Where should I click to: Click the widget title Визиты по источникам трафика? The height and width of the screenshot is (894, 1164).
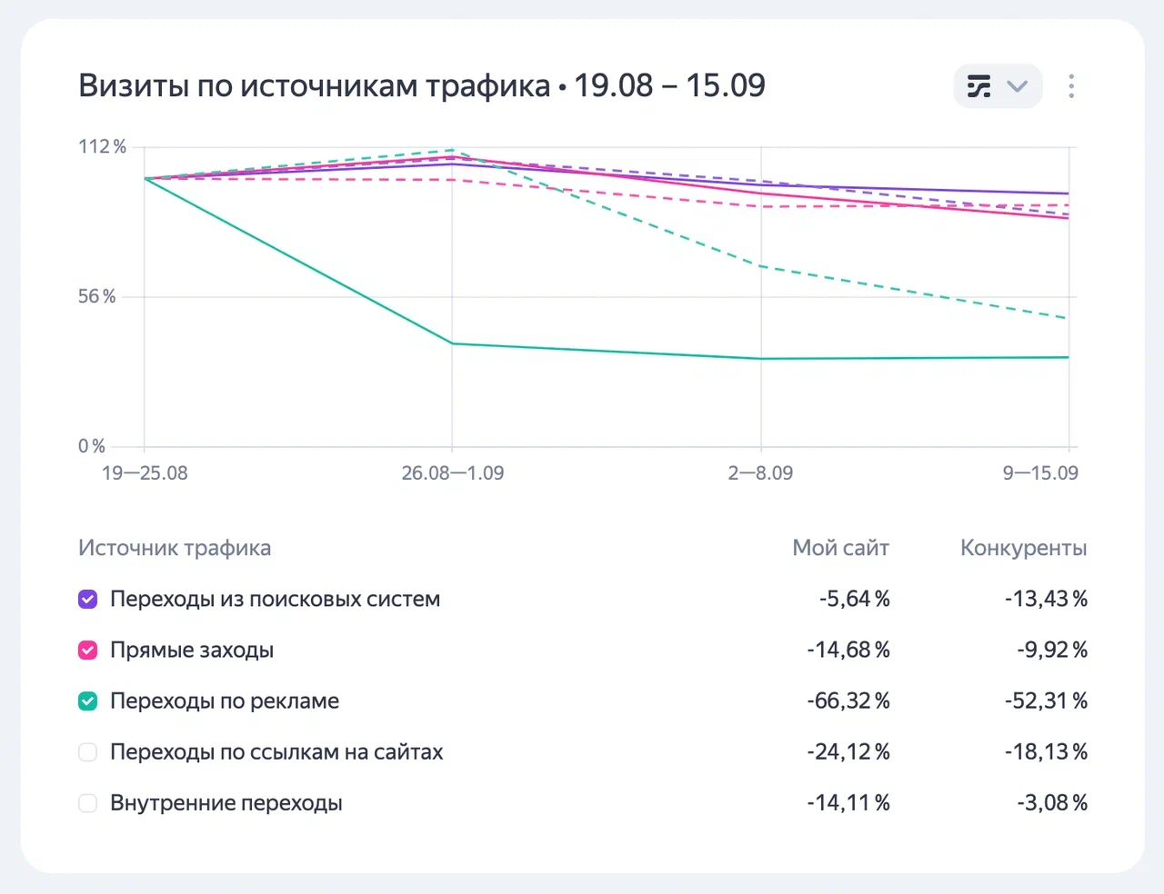tap(315, 85)
